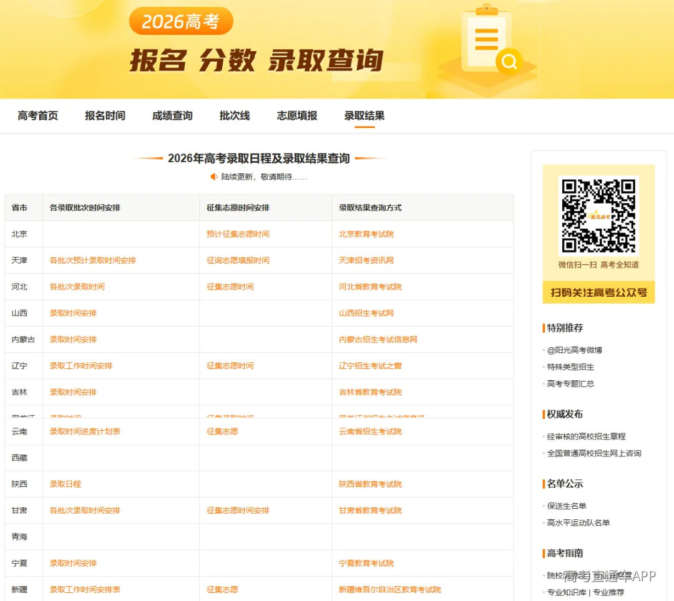Open Xinjiang 征集志愿 link
Image resolution: width=674 pixels, height=601 pixels.
[222, 590]
